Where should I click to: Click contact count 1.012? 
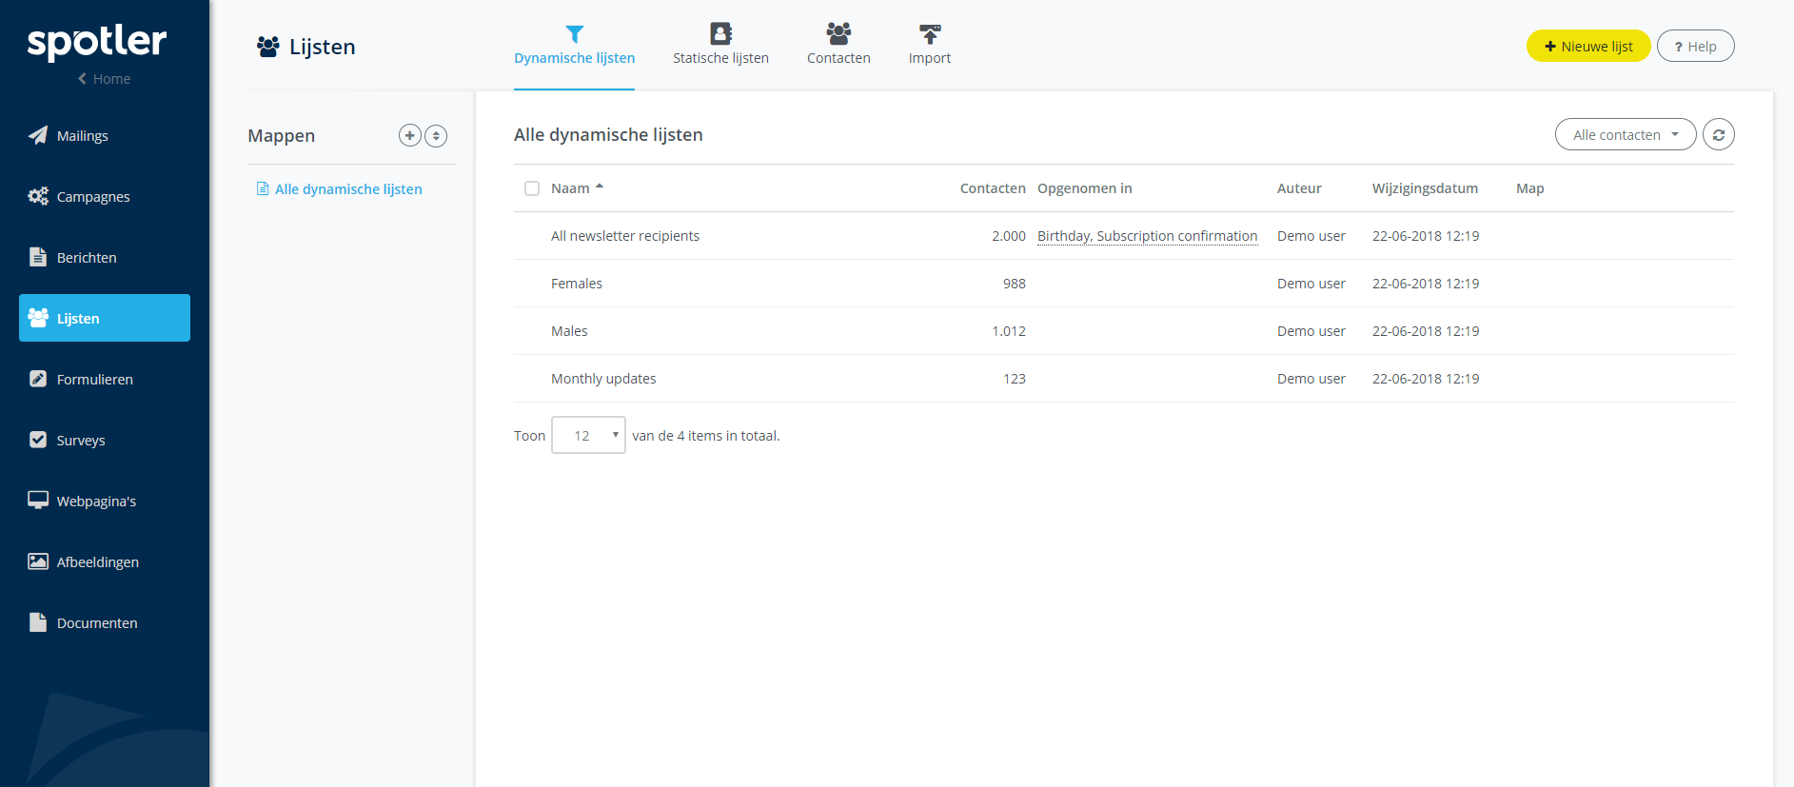click(x=1009, y=331)
